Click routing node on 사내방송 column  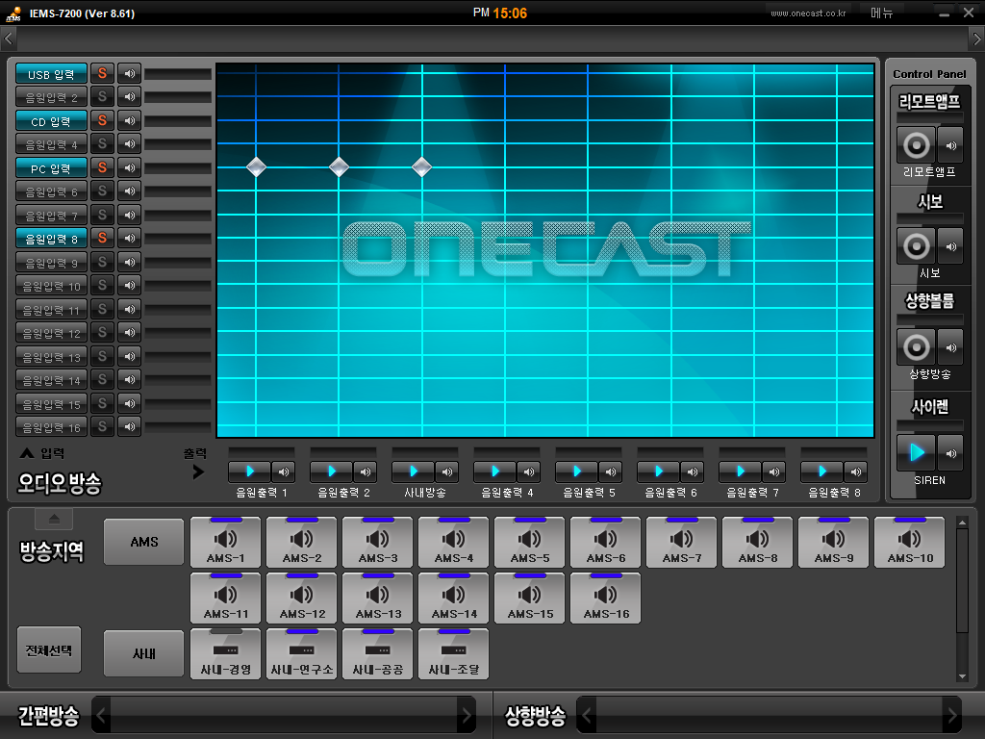[x=421, y=167]
